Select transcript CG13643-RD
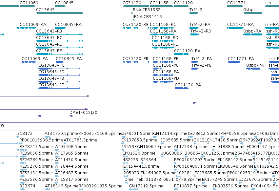The height and width of the screenshot is (191, 279). (49, 44)
